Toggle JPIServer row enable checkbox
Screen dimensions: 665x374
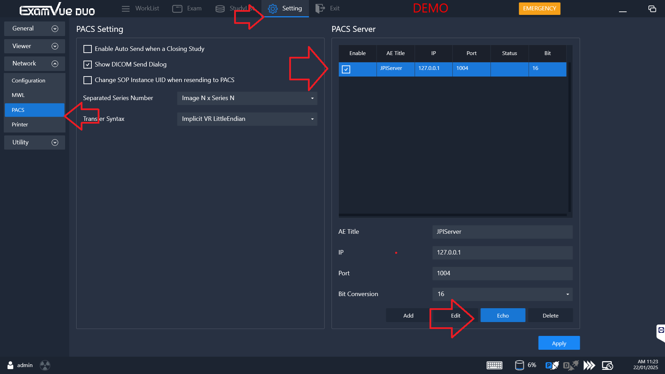click(x=346, y=69)
